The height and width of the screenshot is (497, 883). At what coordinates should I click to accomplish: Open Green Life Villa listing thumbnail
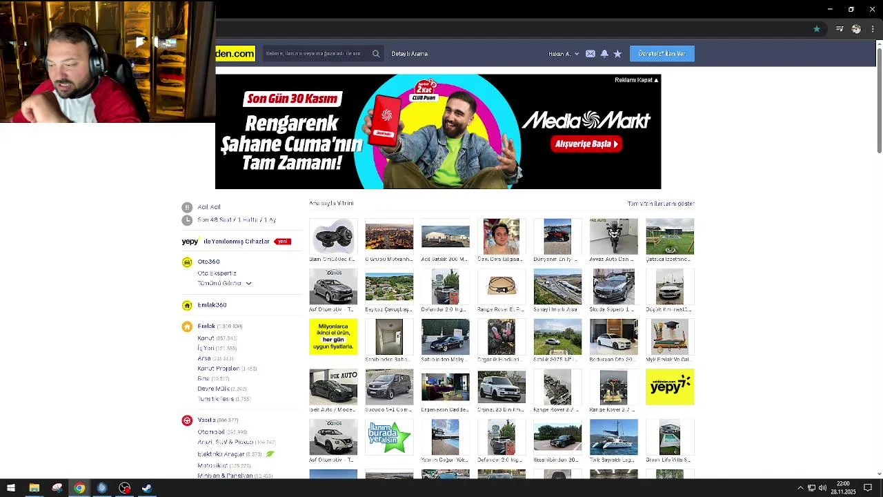tap(670, 437)
